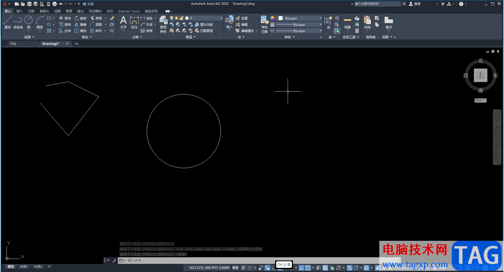
Task: Open the 布局1 layout tab
Action: point(24,267)
